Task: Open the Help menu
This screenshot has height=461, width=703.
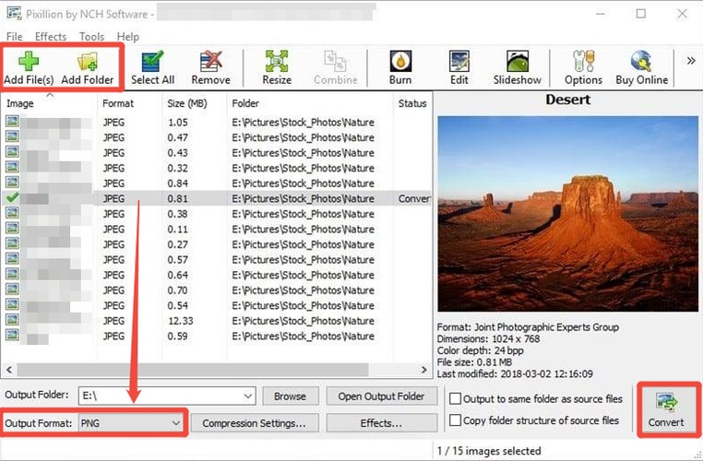Action: (x=128, y=37)
